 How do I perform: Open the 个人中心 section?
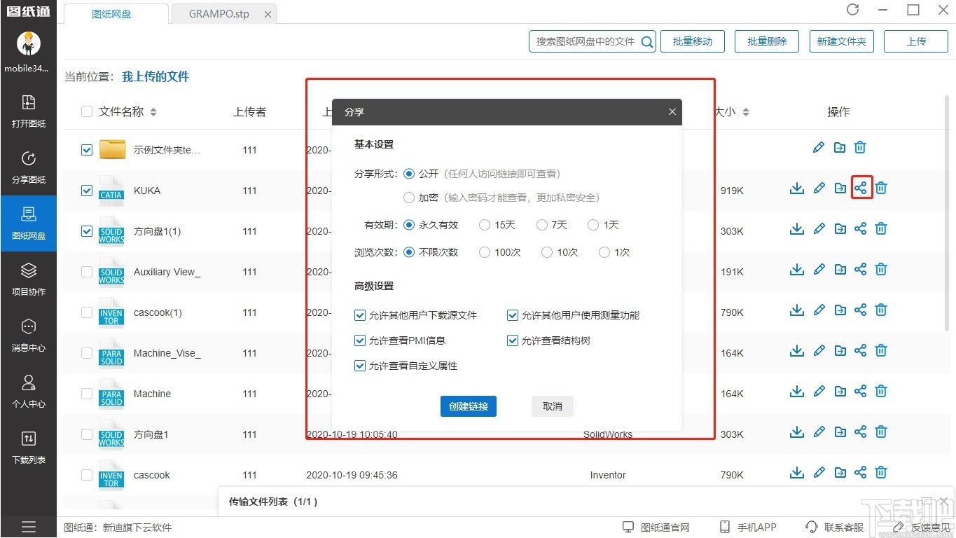[28, 391]
